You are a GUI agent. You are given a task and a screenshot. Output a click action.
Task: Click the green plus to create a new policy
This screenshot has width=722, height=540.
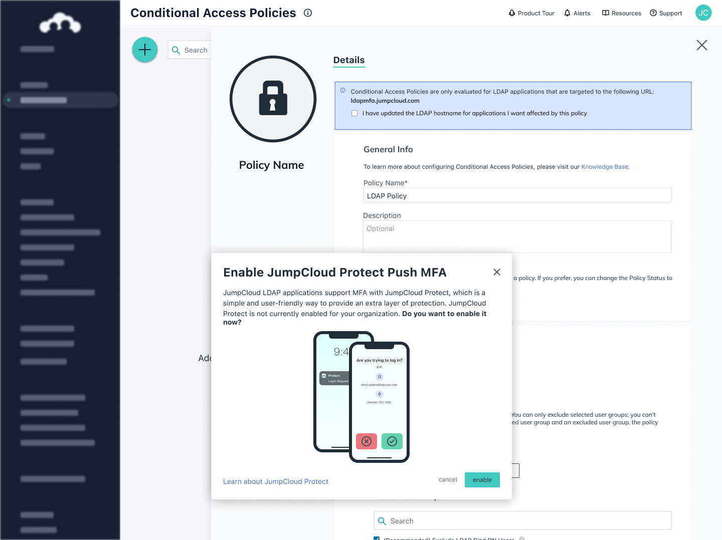[x=144, y=50]
